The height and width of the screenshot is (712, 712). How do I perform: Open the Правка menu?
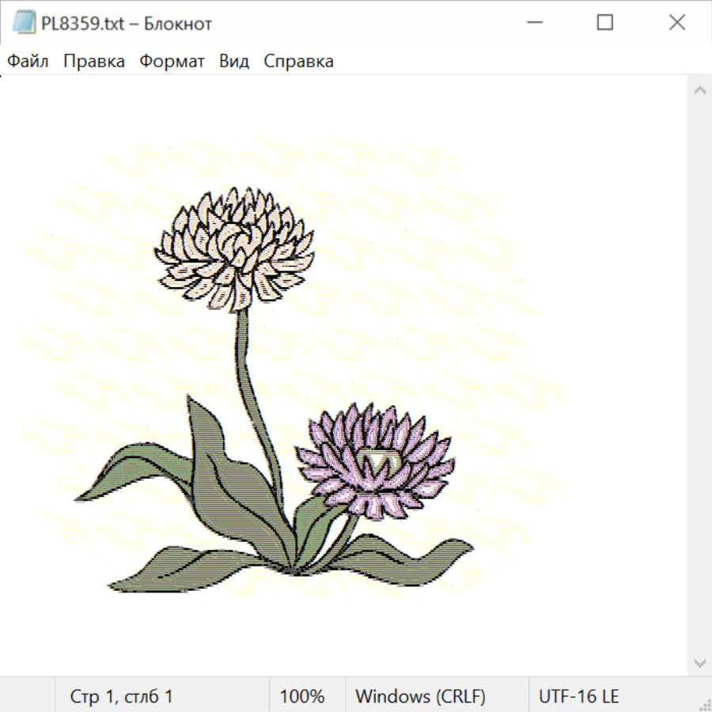point(94,61)
